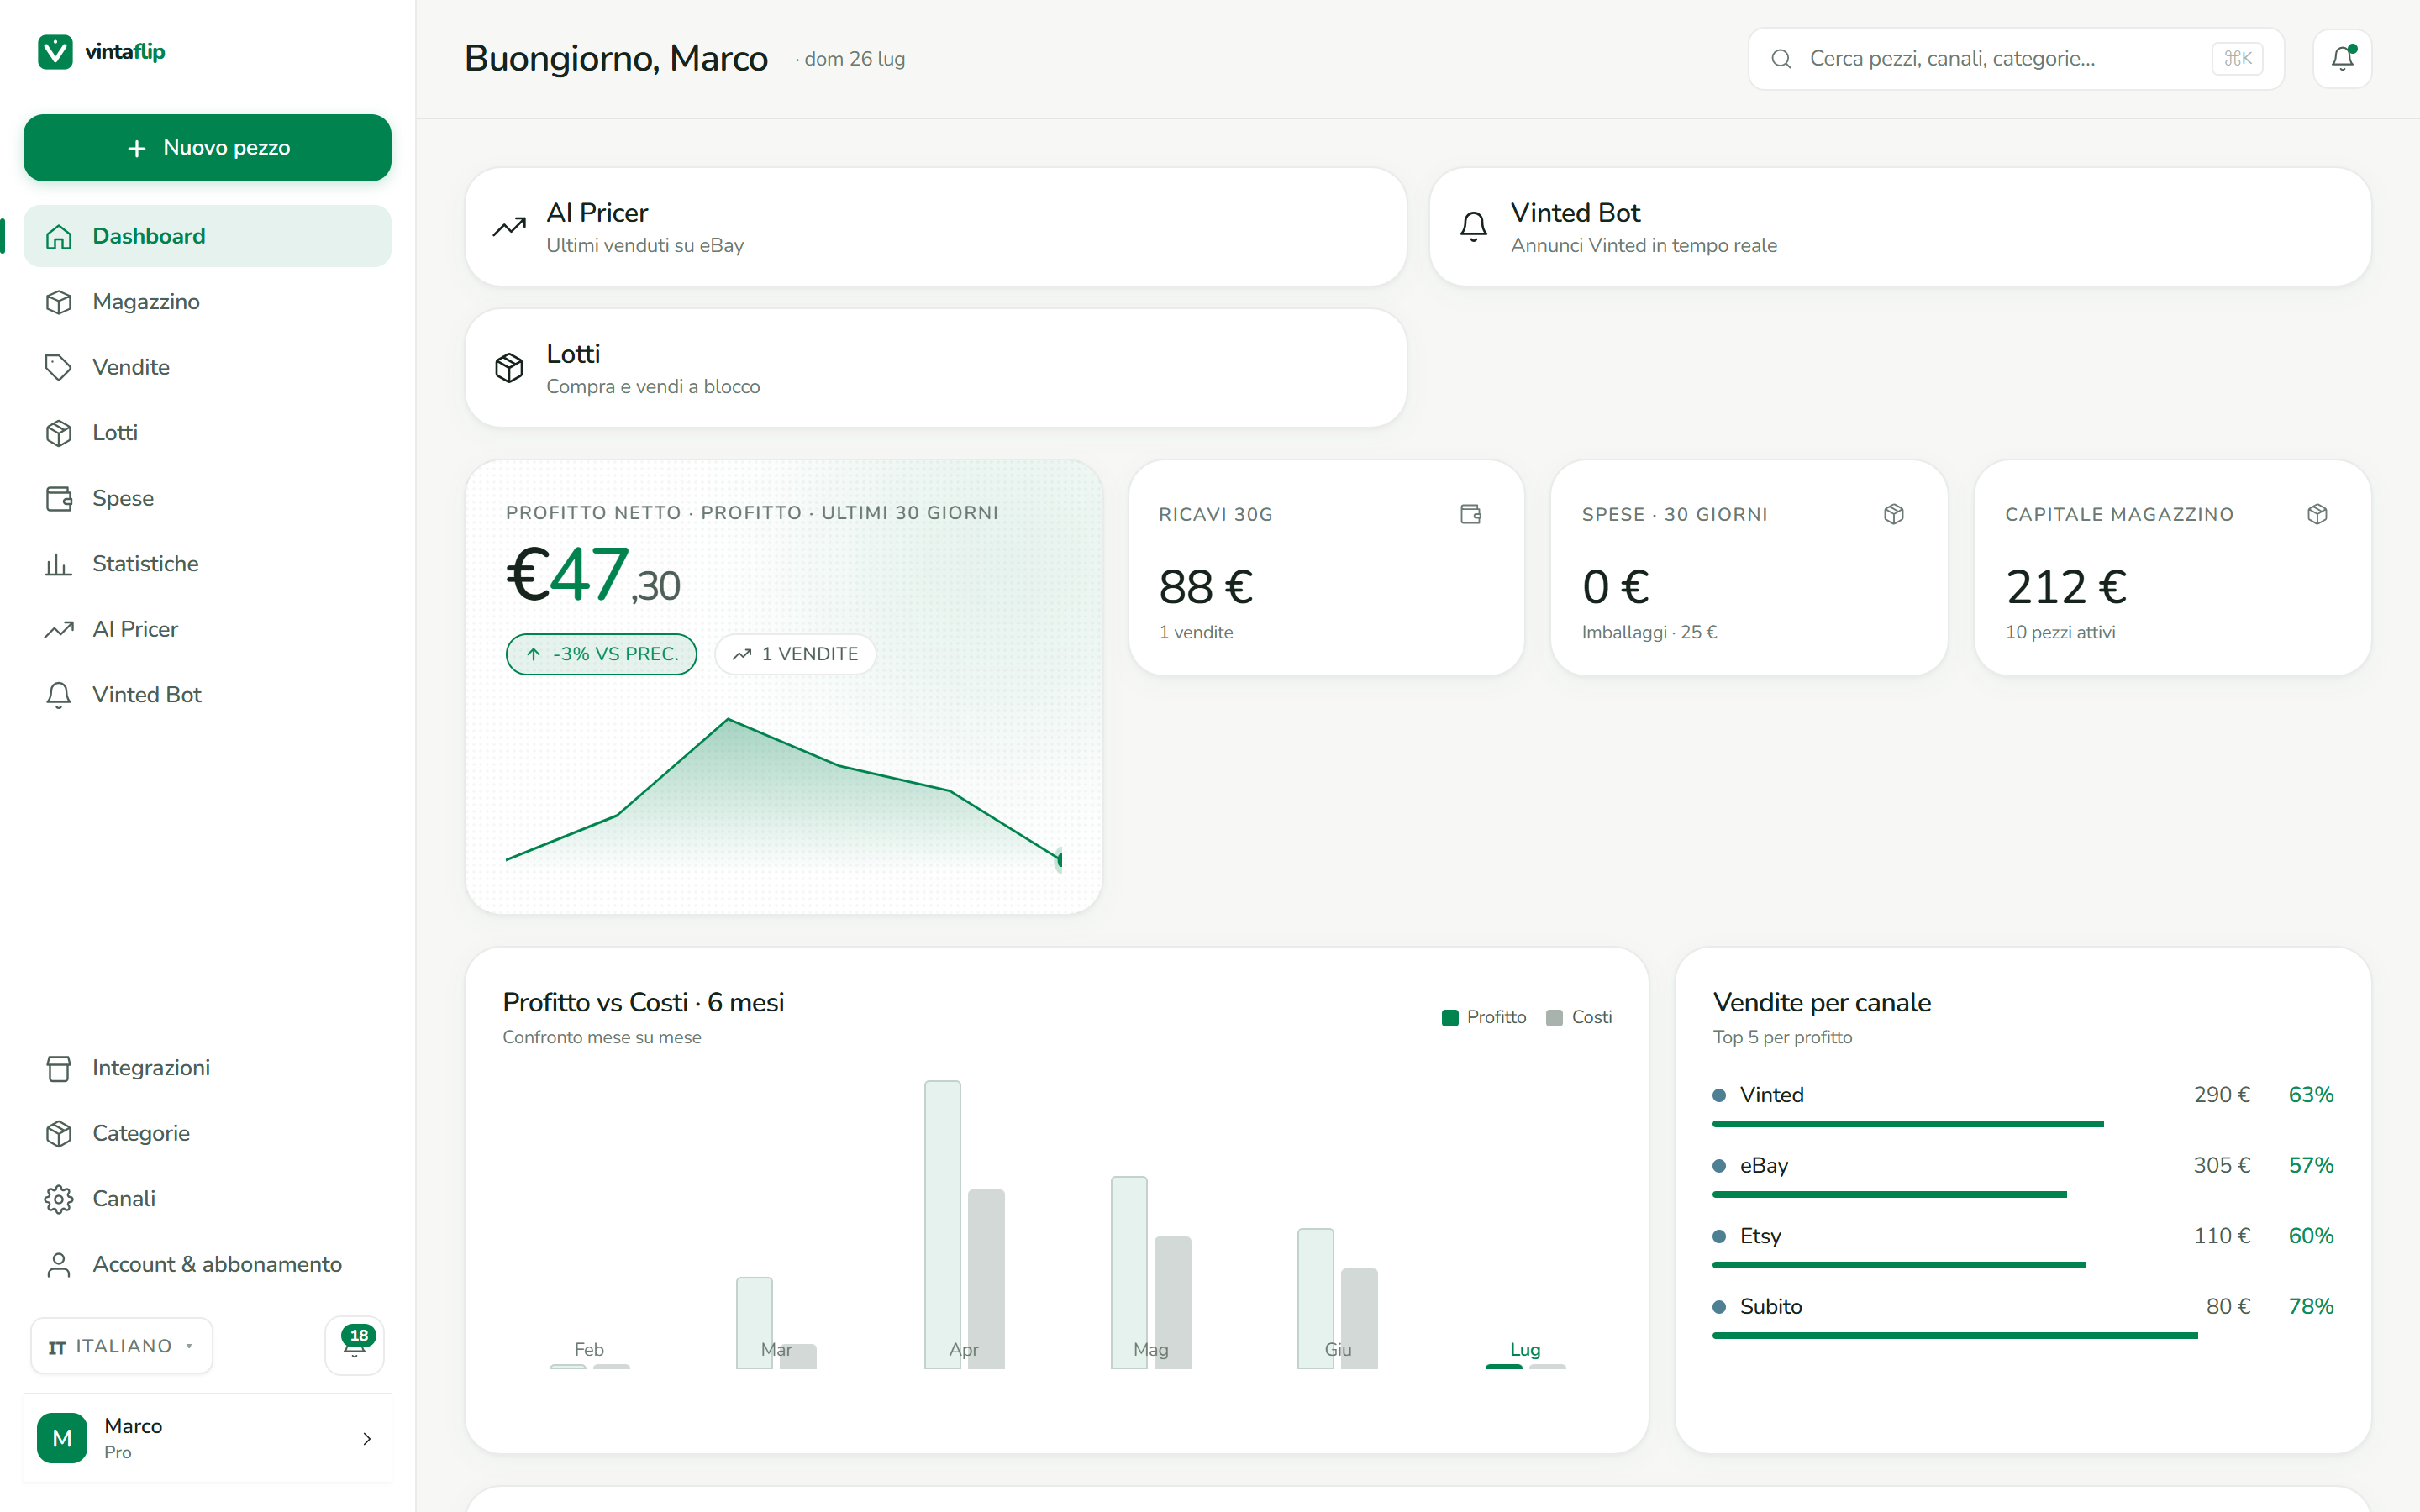
Task: Open the Dashboard sidebar item
Action: coord(207,236)
